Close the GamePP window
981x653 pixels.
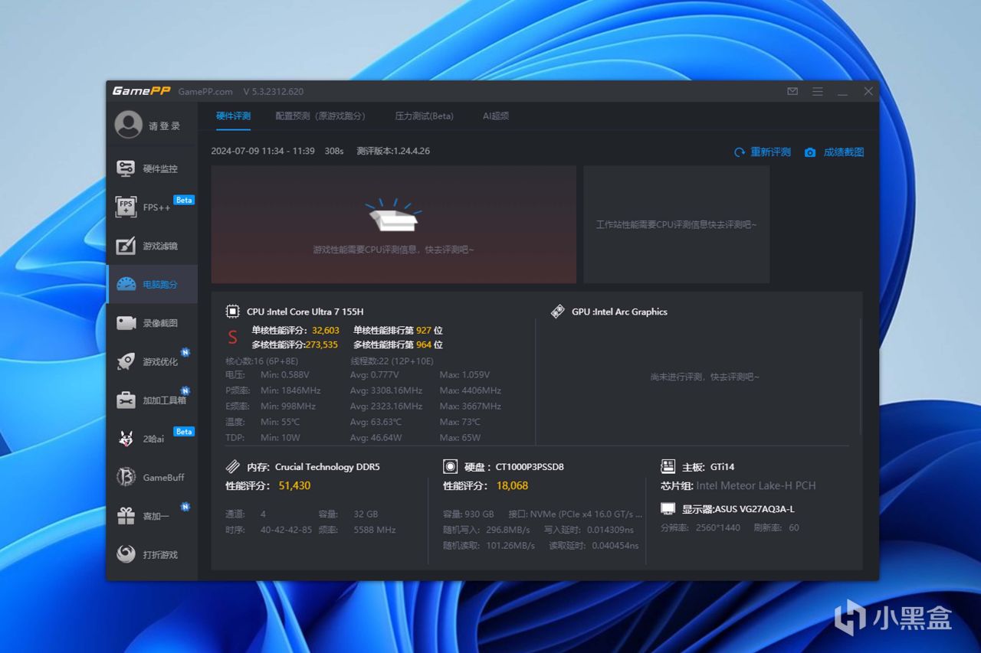point(868,91)
